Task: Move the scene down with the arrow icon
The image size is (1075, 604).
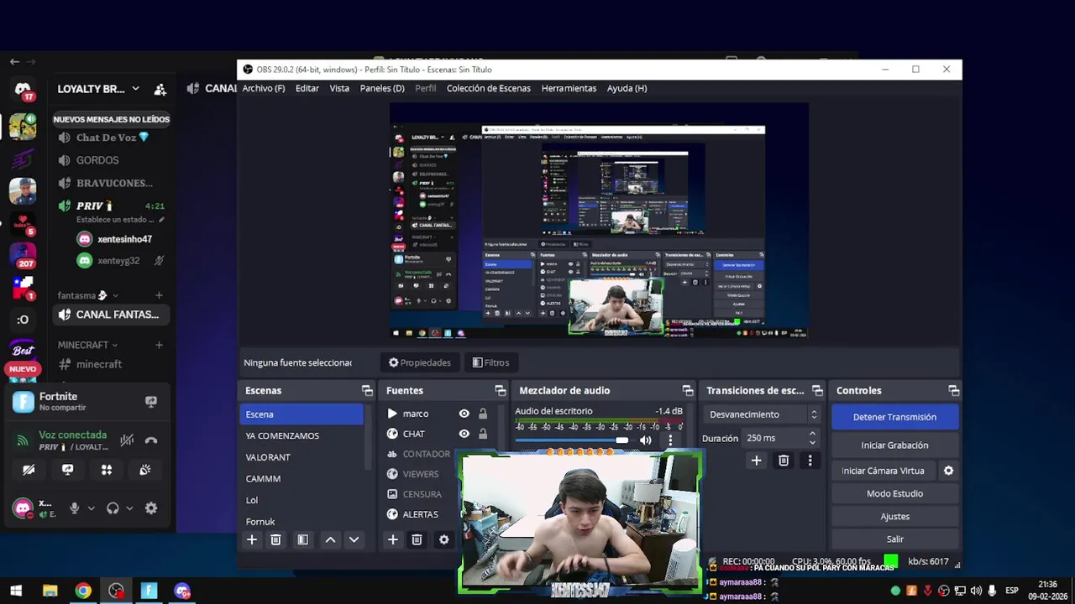Action: click(354, 540)
